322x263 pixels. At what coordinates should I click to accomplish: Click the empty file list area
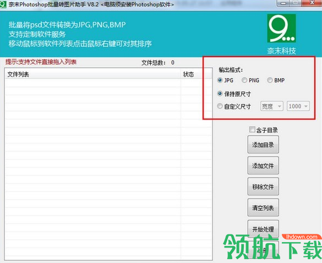pos(108,169)
